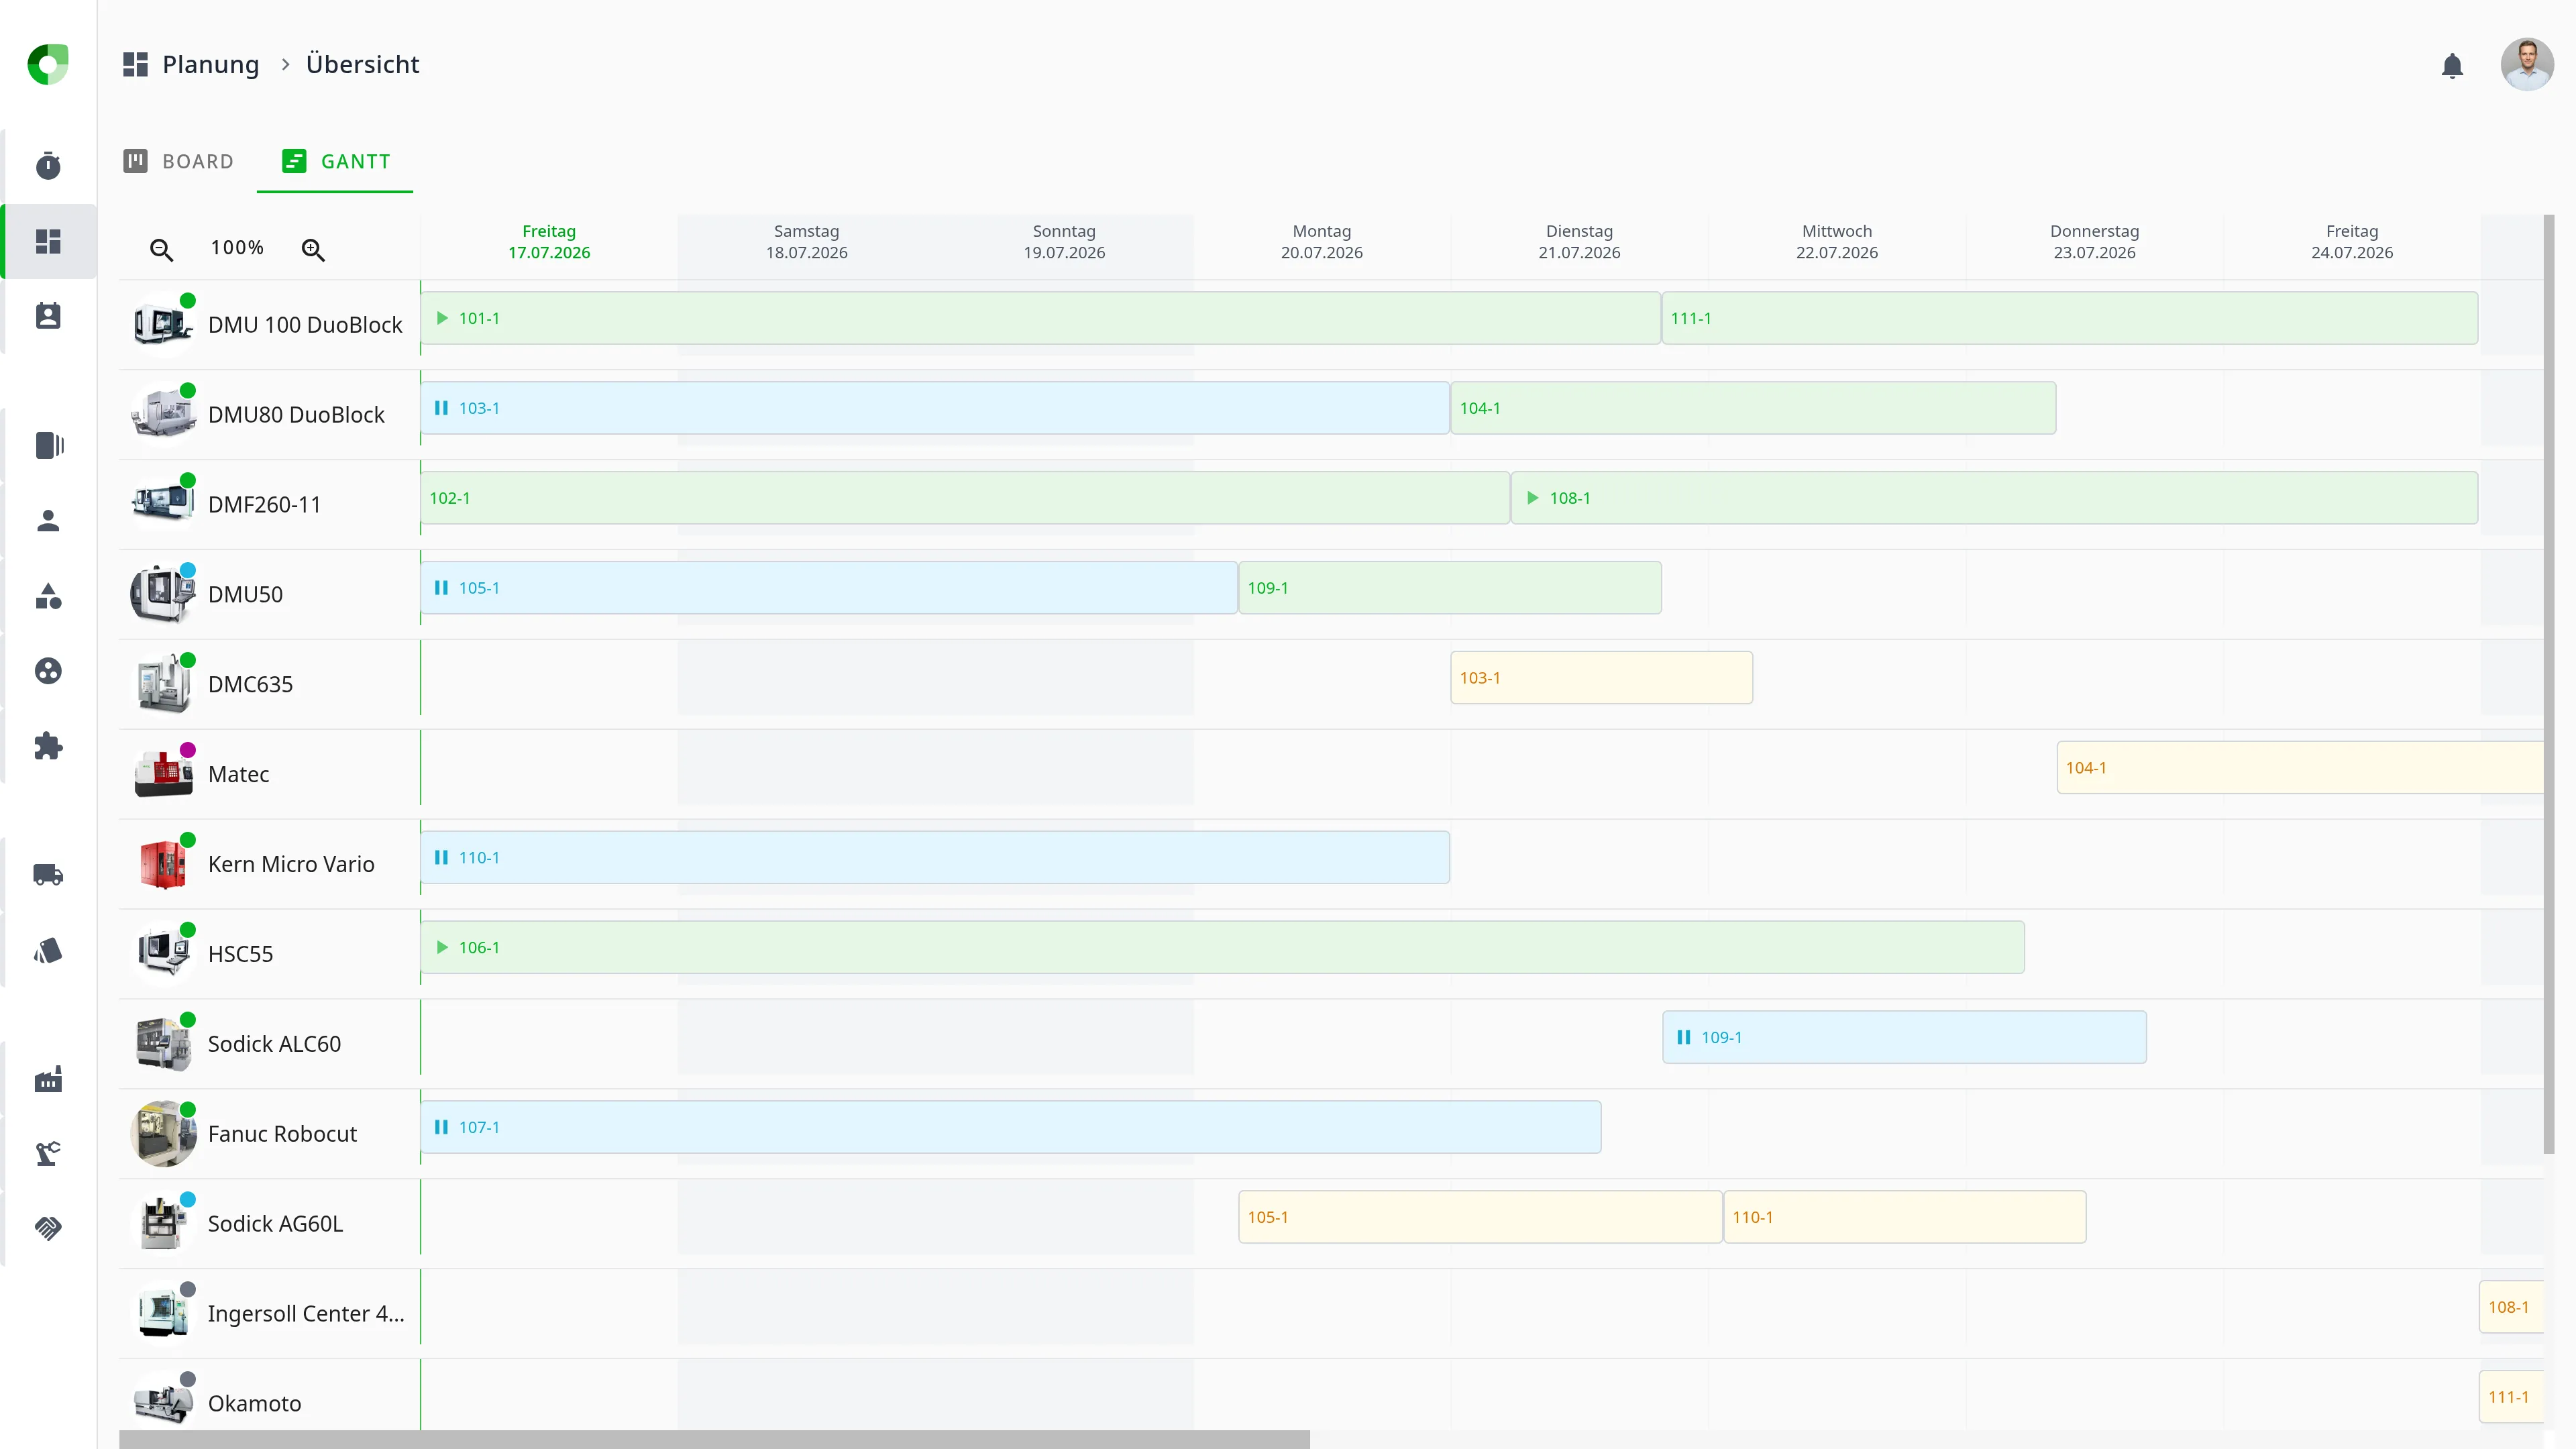Screen dimensions: 2576x1449
Task: Click the Planung dashboard breadcrumb icon
Action: point(135,64)
